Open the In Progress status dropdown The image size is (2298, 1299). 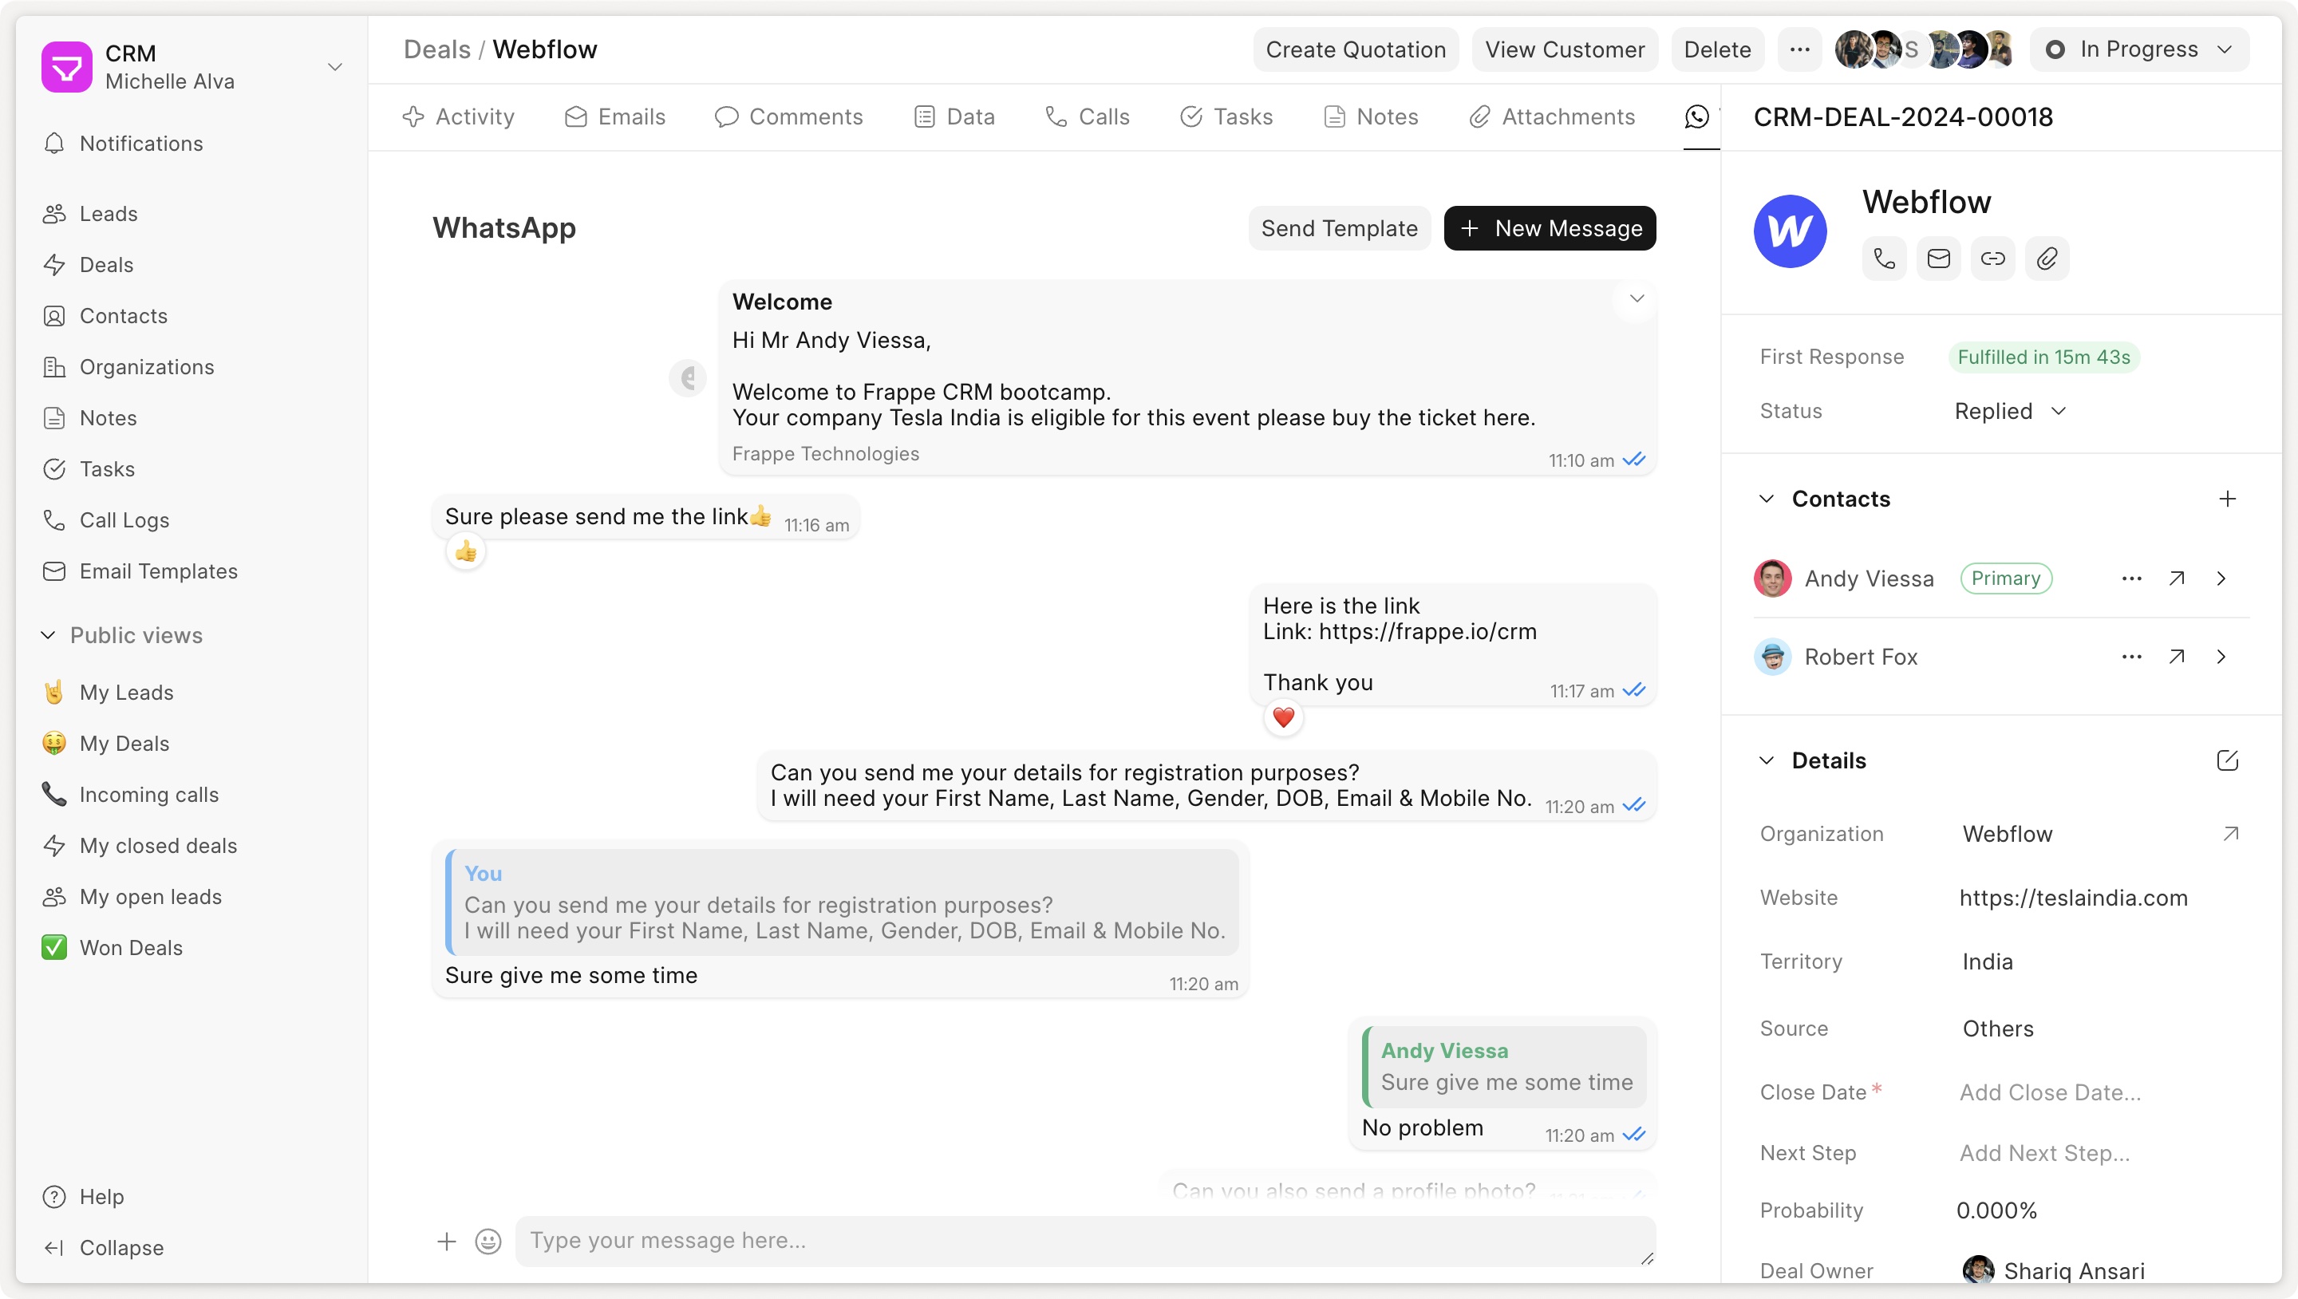click(x=2139, y=49)
